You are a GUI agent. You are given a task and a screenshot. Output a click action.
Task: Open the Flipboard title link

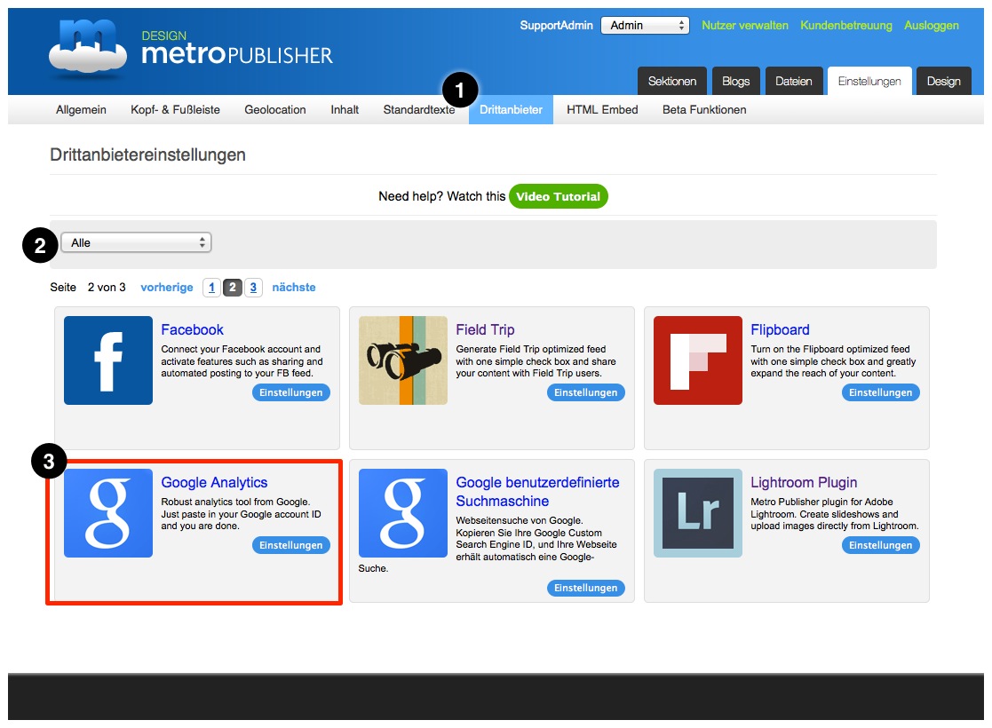780,329
